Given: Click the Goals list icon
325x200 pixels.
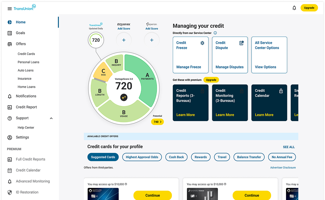Looking at the screenshot, I should pos(10,33).
